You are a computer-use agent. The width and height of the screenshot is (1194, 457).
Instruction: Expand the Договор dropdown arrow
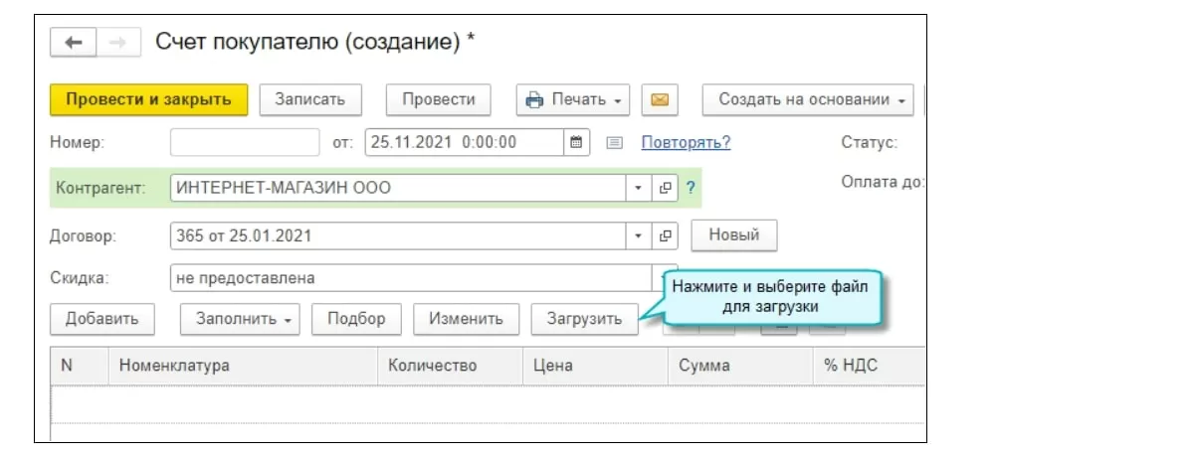639,235
